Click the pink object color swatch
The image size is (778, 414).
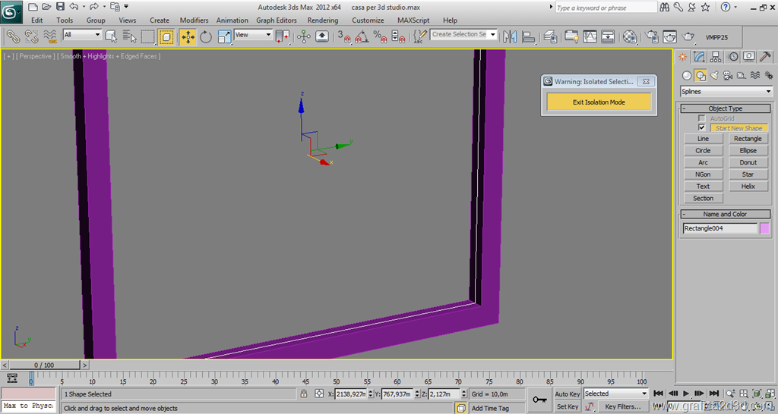[x=765, y=228]
